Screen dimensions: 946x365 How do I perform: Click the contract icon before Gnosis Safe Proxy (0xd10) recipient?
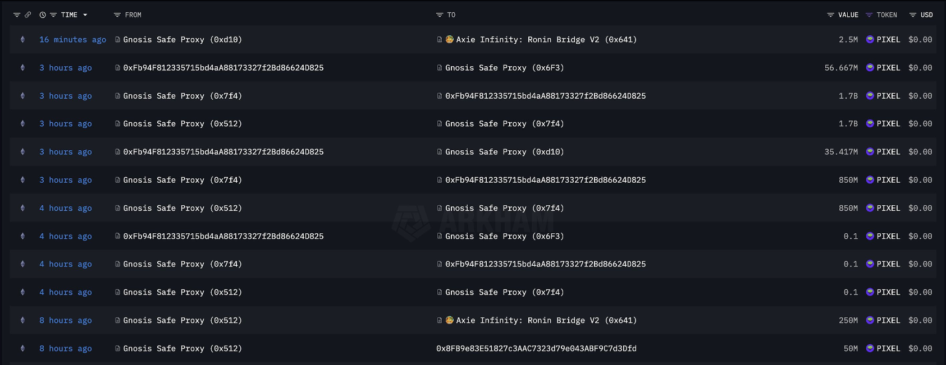(440, 152)
